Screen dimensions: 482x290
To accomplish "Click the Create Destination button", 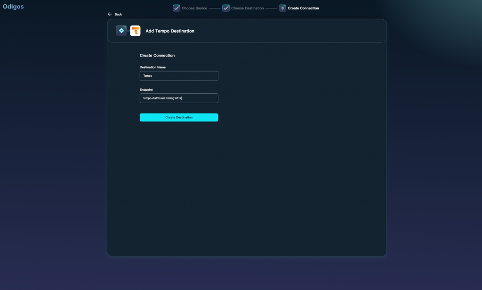I will coord(179,118).
